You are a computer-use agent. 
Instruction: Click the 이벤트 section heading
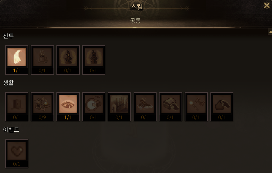pos(11,130)
